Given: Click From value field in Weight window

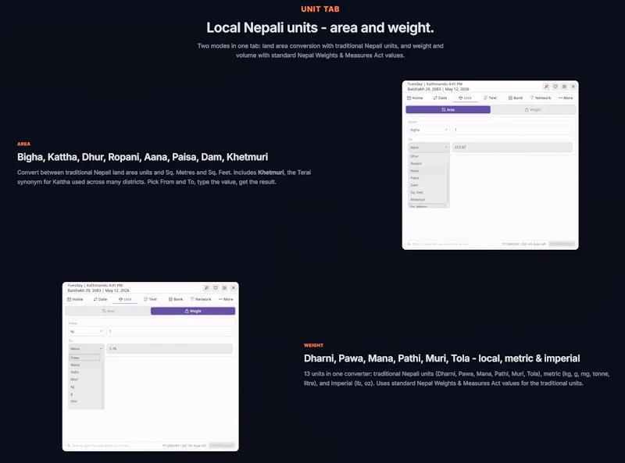Looking at the screenshot, I should (x=170, y=331).
